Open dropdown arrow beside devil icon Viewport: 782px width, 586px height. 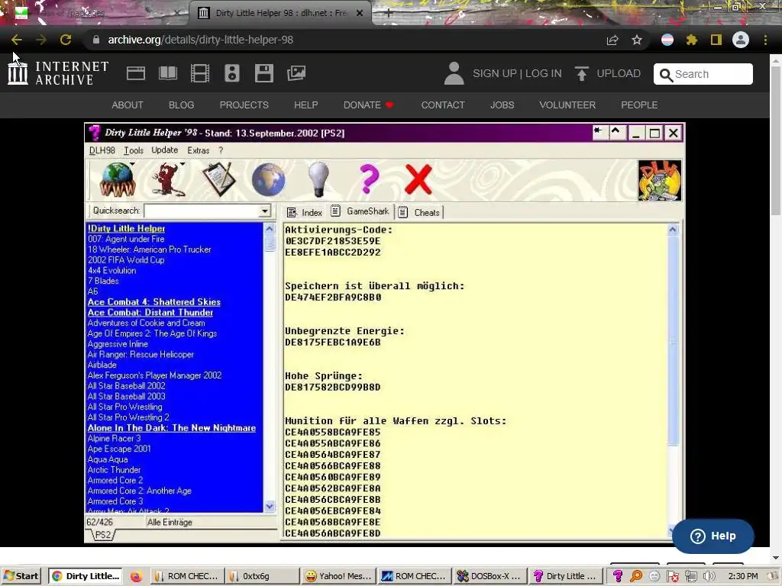183,164
